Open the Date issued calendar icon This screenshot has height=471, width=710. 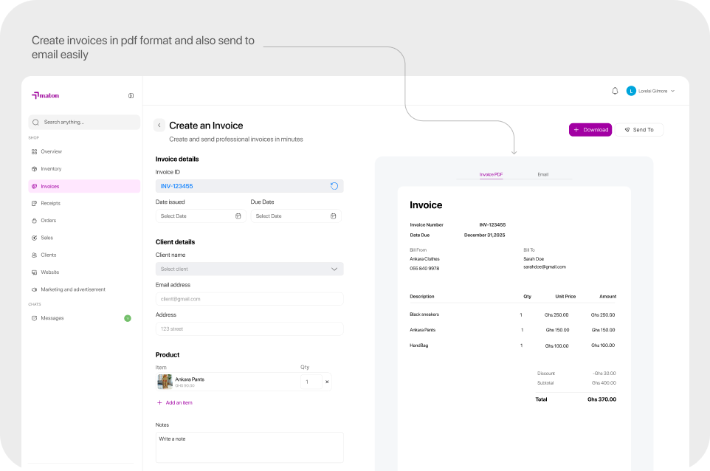238,216
